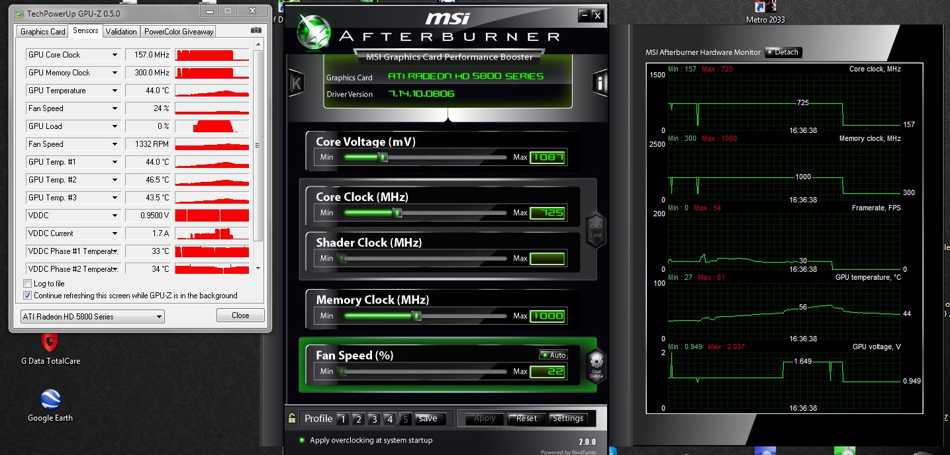950x455 pixels.
Task: Open the Fan Speed RPM sensor dropdown
Action: click(x=115, y=144)
